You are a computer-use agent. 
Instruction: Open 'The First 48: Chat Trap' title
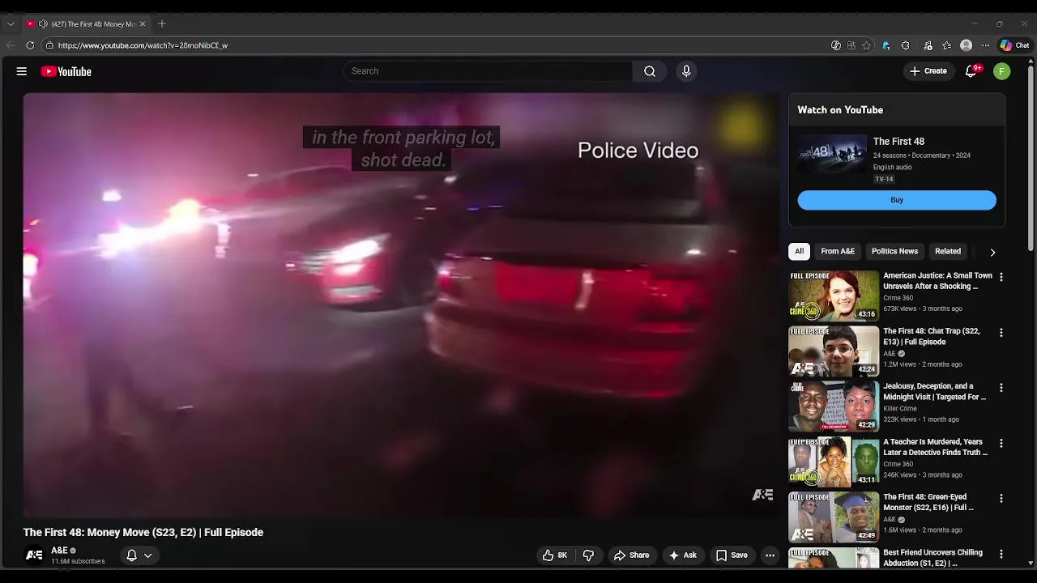click(x=932, y=337)
